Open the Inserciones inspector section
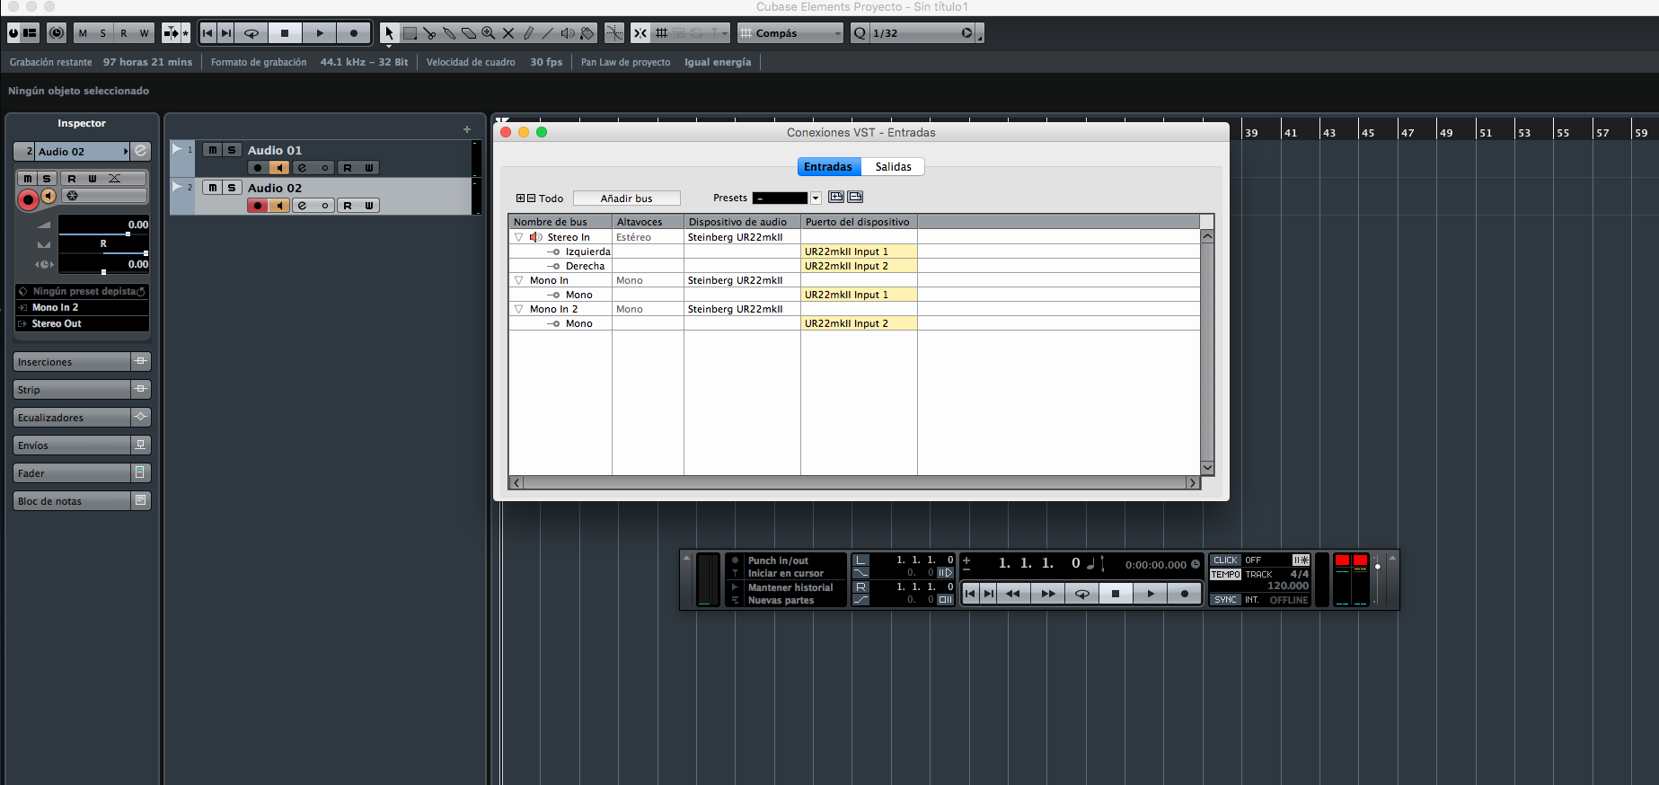 pos(73,362)
